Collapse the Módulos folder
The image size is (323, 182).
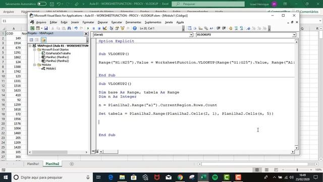(x=34, y=65)
